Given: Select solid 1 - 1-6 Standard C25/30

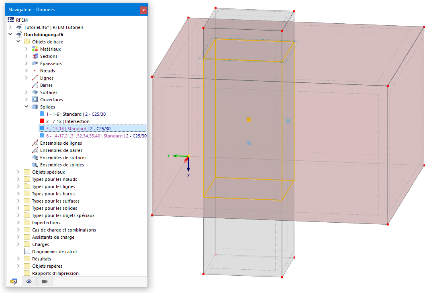Looking at the screenshot, I should pyautogui.click(x=76, y=114).
